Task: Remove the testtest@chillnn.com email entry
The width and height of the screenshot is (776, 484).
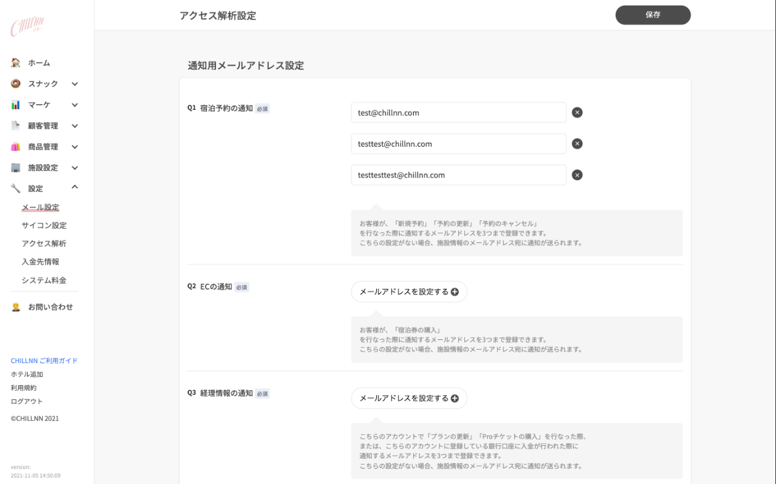Action: pos(577,143)
